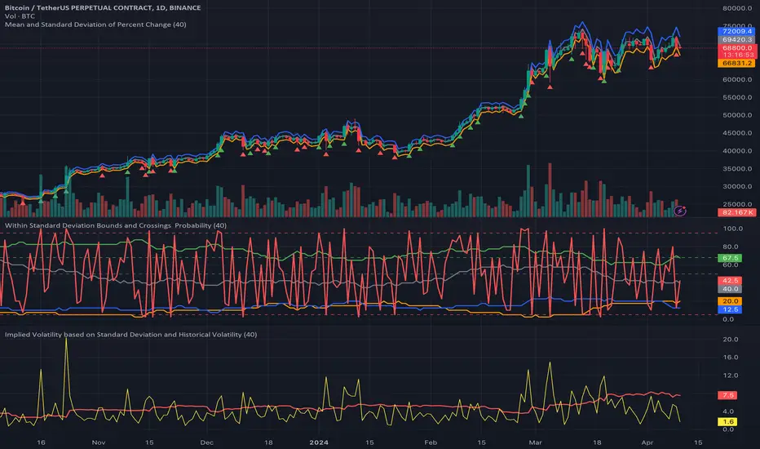The height and width of the screenshot is (449, 760).
Task: Click the red 42.5 probability label
Action: 730,281
